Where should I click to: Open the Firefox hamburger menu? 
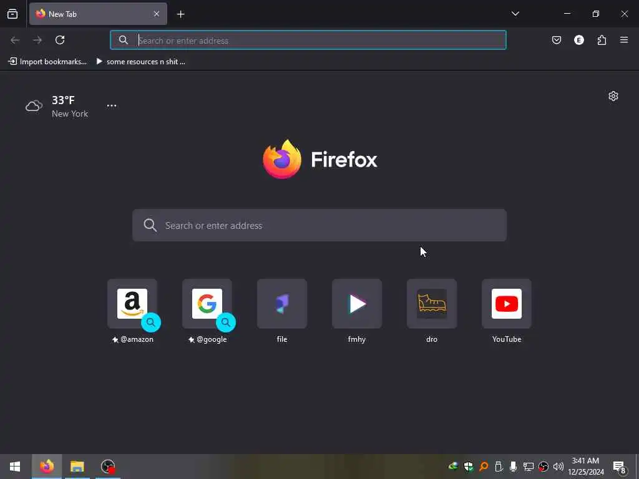coord(624,40)
